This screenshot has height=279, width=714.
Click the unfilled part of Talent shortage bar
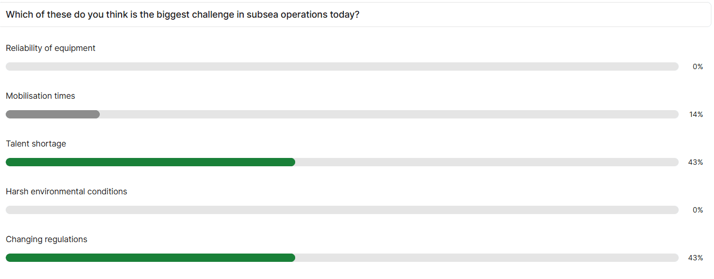click(x=487, y=162)
